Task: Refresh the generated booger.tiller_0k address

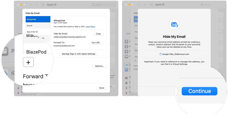Action: [160, 54]
